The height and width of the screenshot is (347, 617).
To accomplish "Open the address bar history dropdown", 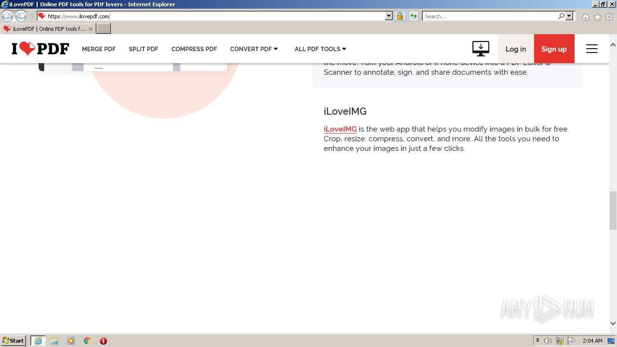I will (x=389, y=16).
